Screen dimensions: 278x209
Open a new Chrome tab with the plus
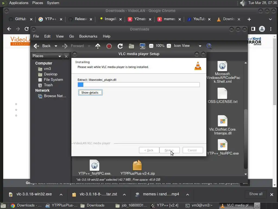pos(249,19)
